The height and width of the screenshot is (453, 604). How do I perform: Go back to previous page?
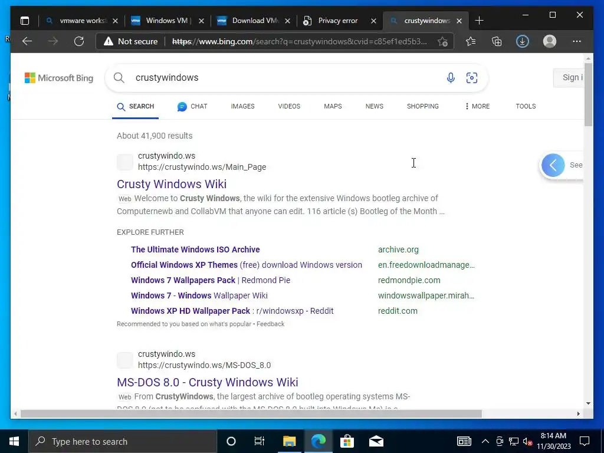tap(27, 41)
